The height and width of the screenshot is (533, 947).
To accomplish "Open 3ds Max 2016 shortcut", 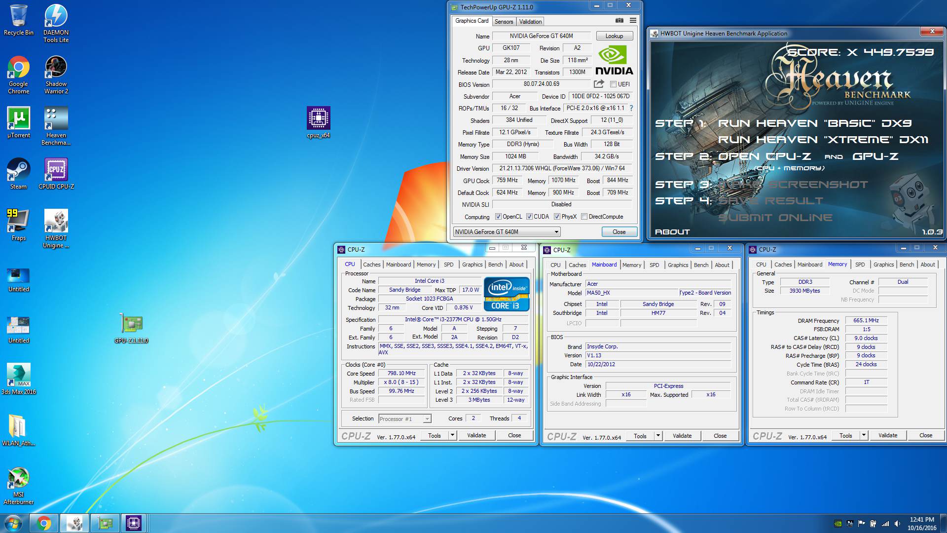I will click(x=19, y=379).
